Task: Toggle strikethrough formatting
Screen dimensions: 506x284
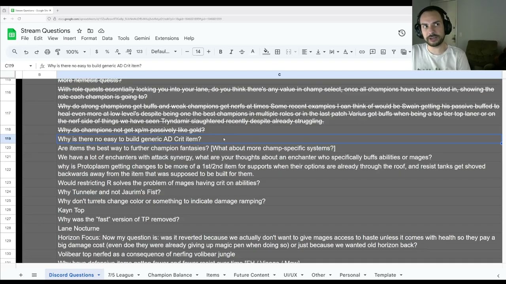Action: click(242, 52)
